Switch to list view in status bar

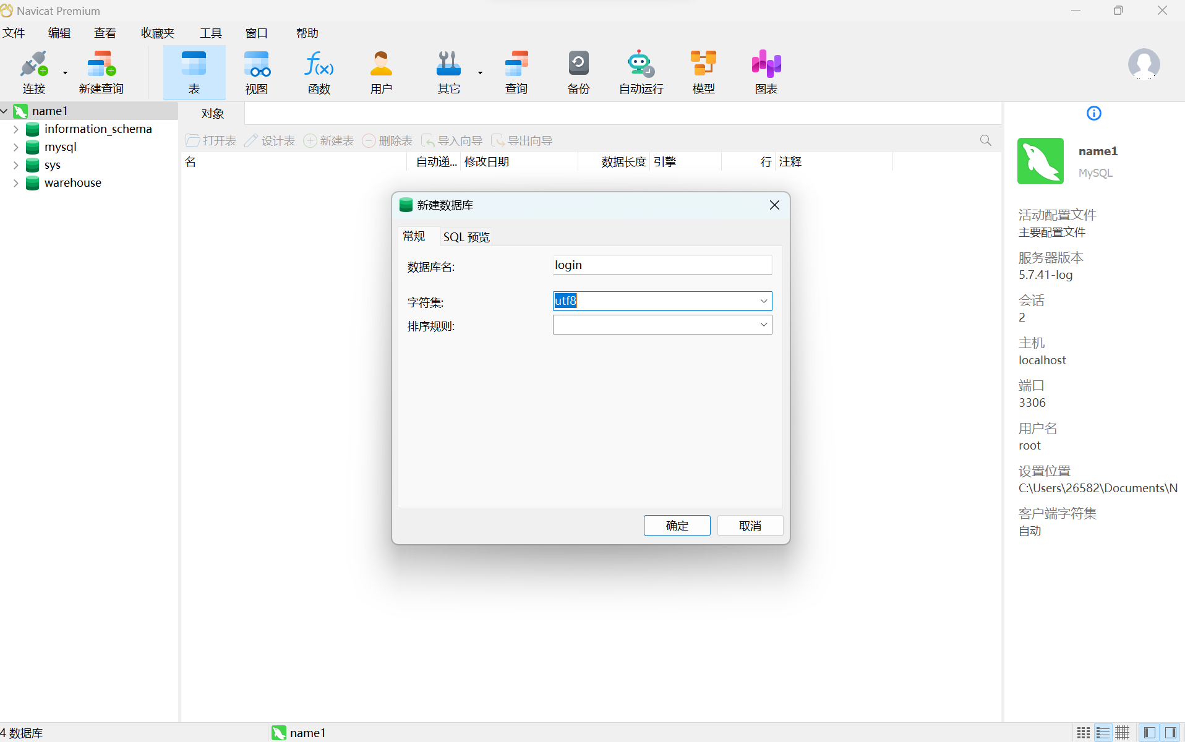(x=1103, y=733)
